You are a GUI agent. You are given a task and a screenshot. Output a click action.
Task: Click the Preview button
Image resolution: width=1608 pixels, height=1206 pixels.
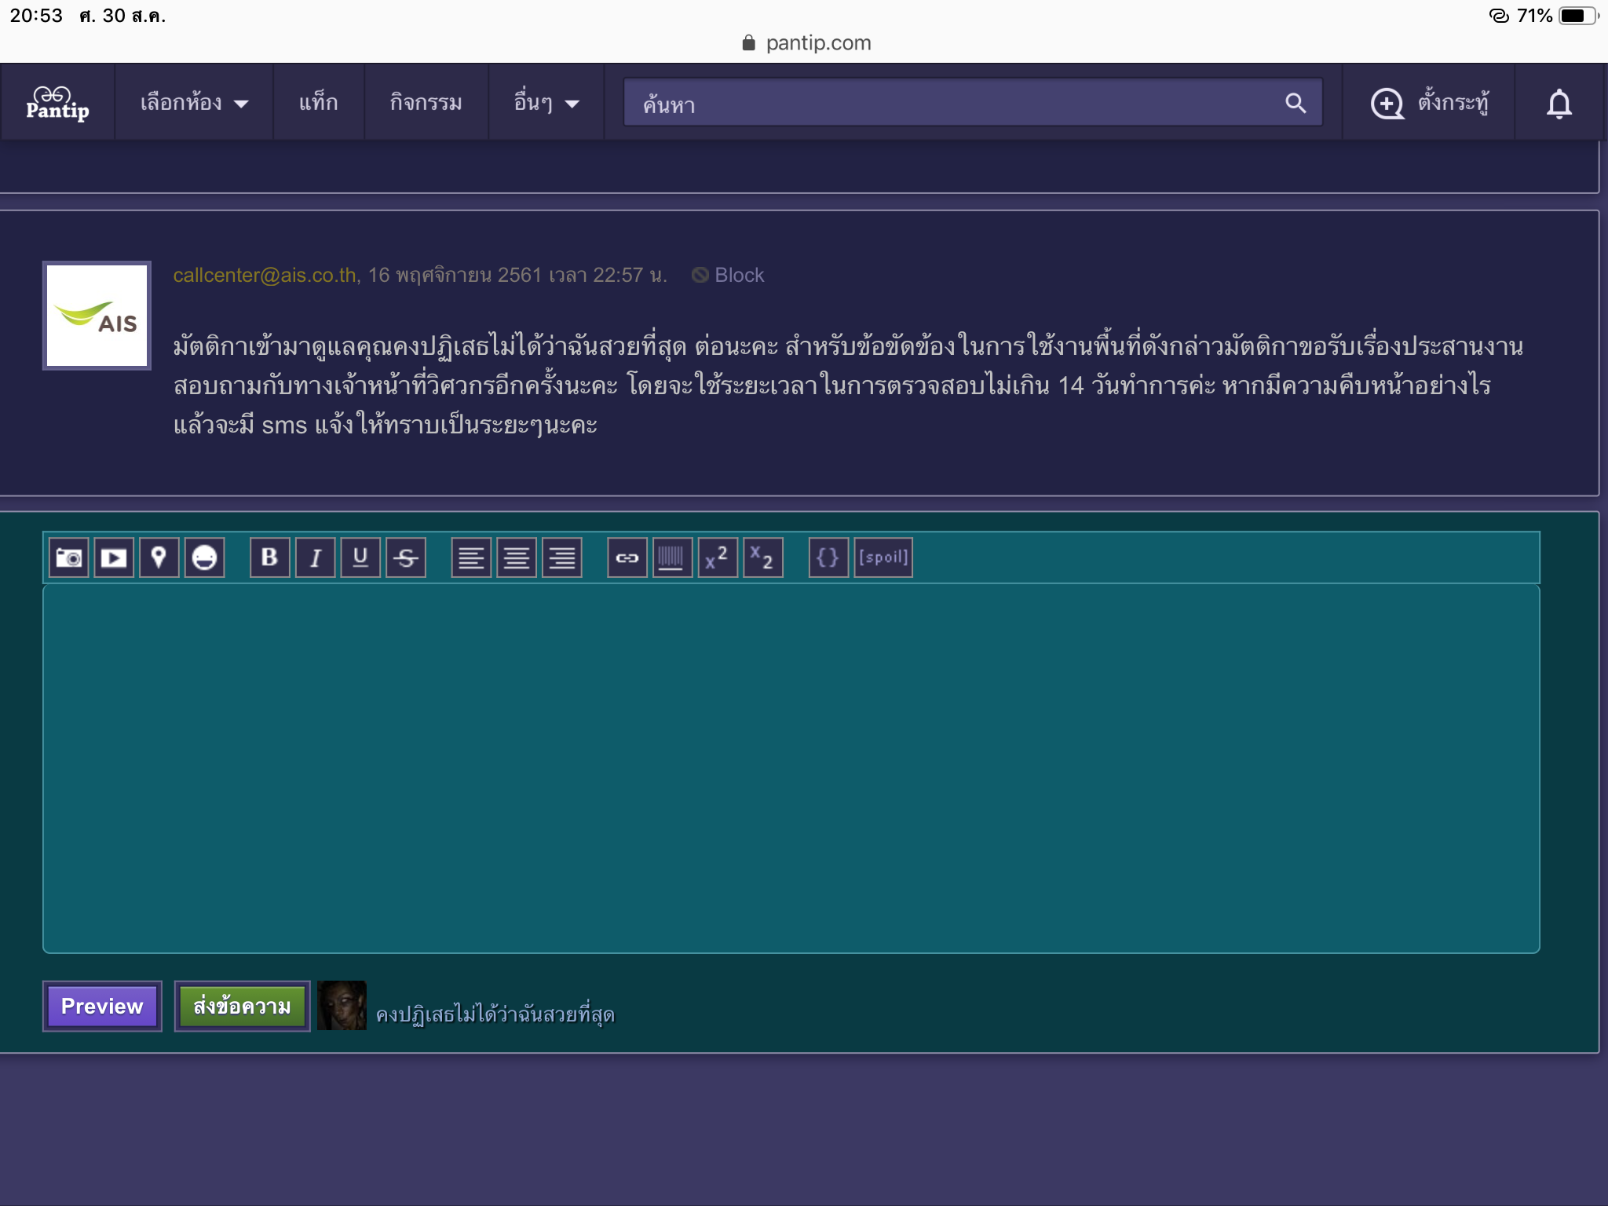point(102,1006)
